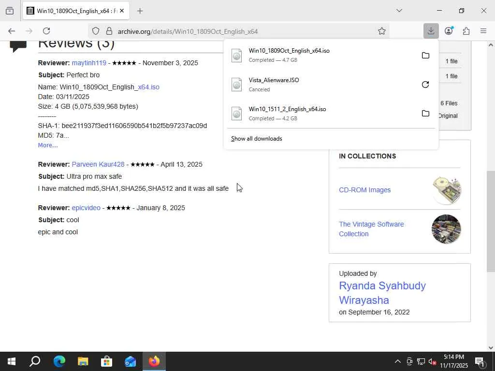Image resolution: width=495 pixels, height=371 pixels.
Task: Open the clock showing 5:14 PM
Action: pos(453,361)
